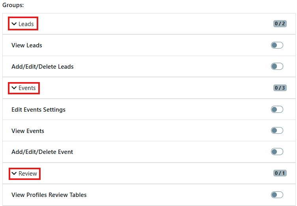Enable the View Leads toggle
Viewport: 297px width, 206px height.
point(277,45)
